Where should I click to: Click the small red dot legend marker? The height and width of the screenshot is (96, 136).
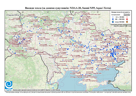127,17
